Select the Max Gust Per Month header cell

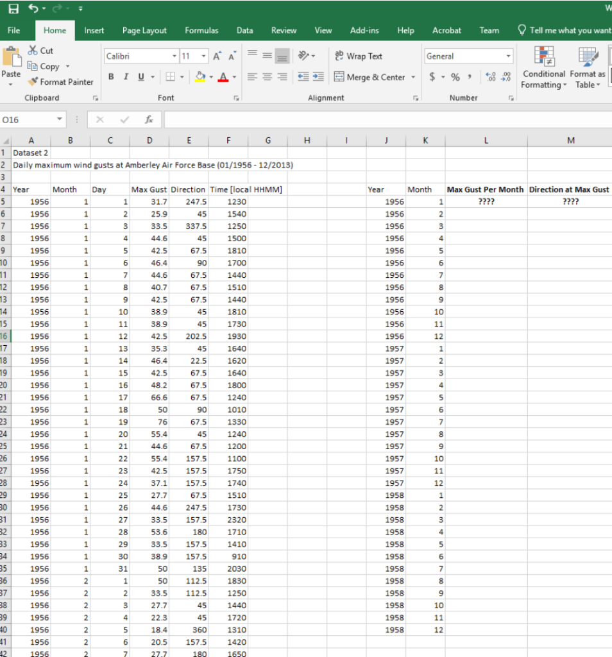click(486, 189)
